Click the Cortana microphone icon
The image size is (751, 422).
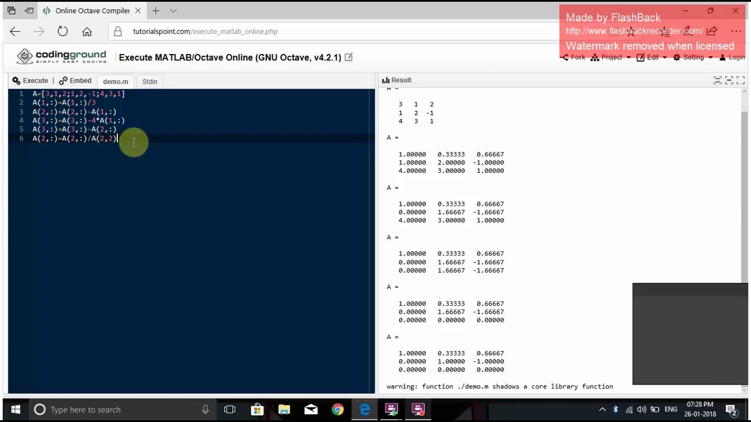pos(205,410)
